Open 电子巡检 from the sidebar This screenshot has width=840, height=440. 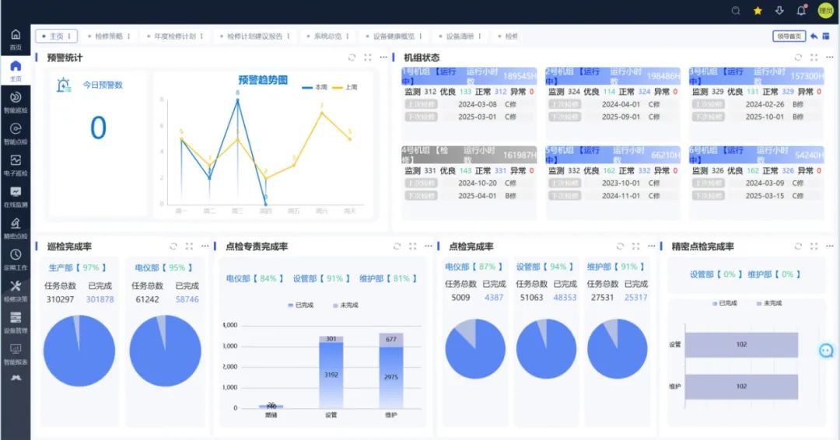(16, 166)
